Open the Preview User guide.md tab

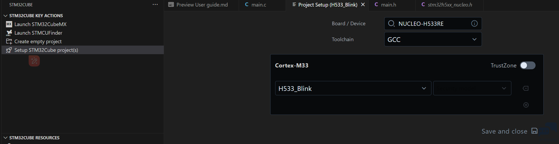click(202, 5)
